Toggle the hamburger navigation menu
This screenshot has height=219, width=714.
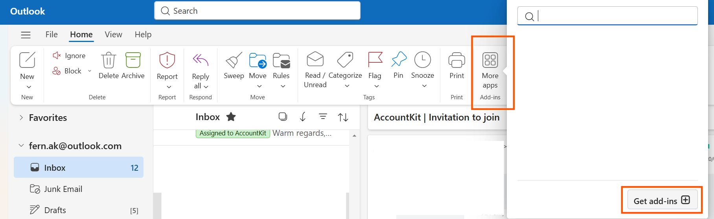pos(26,35)
